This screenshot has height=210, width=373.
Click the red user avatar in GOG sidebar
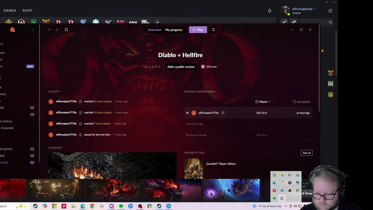tap(12, 30)
